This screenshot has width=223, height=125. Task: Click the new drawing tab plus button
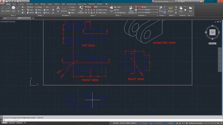pos(33,18)
